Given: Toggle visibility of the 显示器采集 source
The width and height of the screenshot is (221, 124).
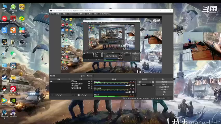Looking at the screenshot, I should [89, 88].
